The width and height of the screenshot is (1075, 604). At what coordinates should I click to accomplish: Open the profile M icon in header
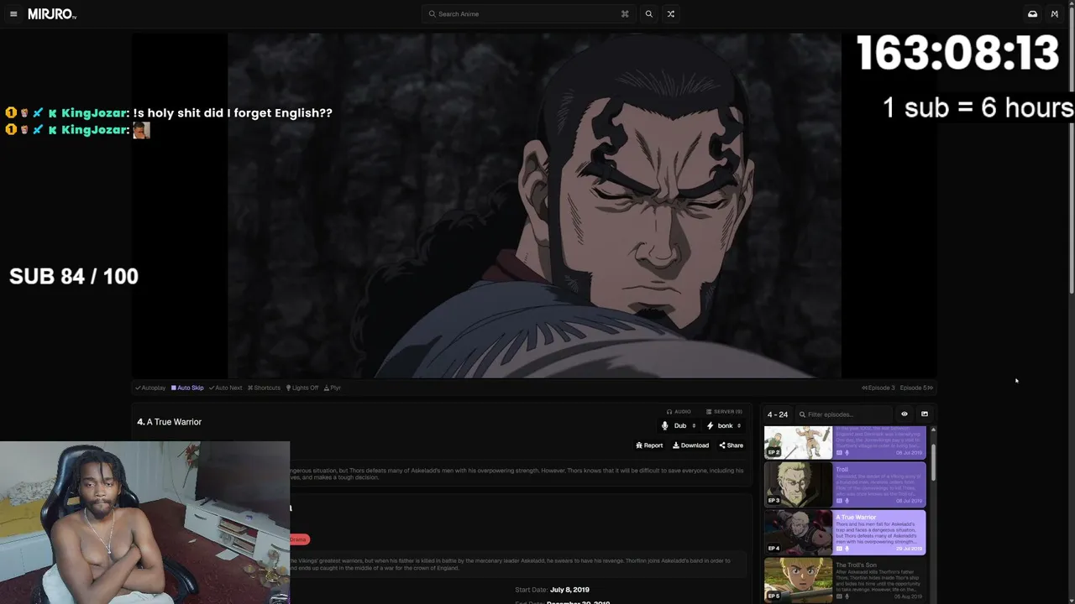(x=1055, y=14)
